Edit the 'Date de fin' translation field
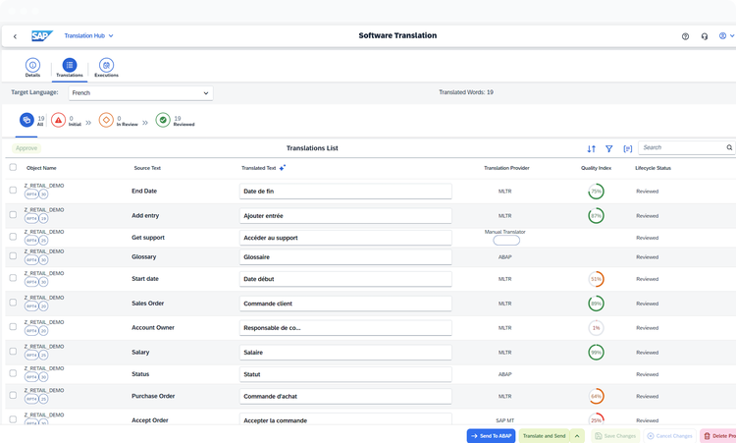 [x=345, y=192]
